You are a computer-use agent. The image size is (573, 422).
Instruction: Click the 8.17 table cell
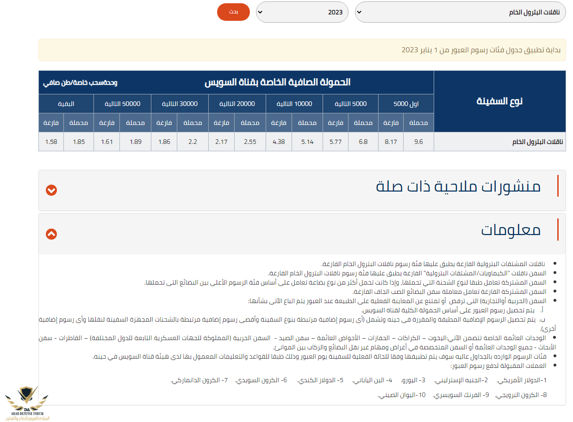pos(391,142)
